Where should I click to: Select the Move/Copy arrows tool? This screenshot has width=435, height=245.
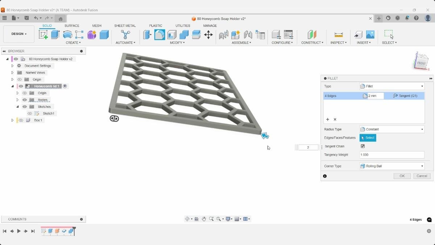(208, 34)
